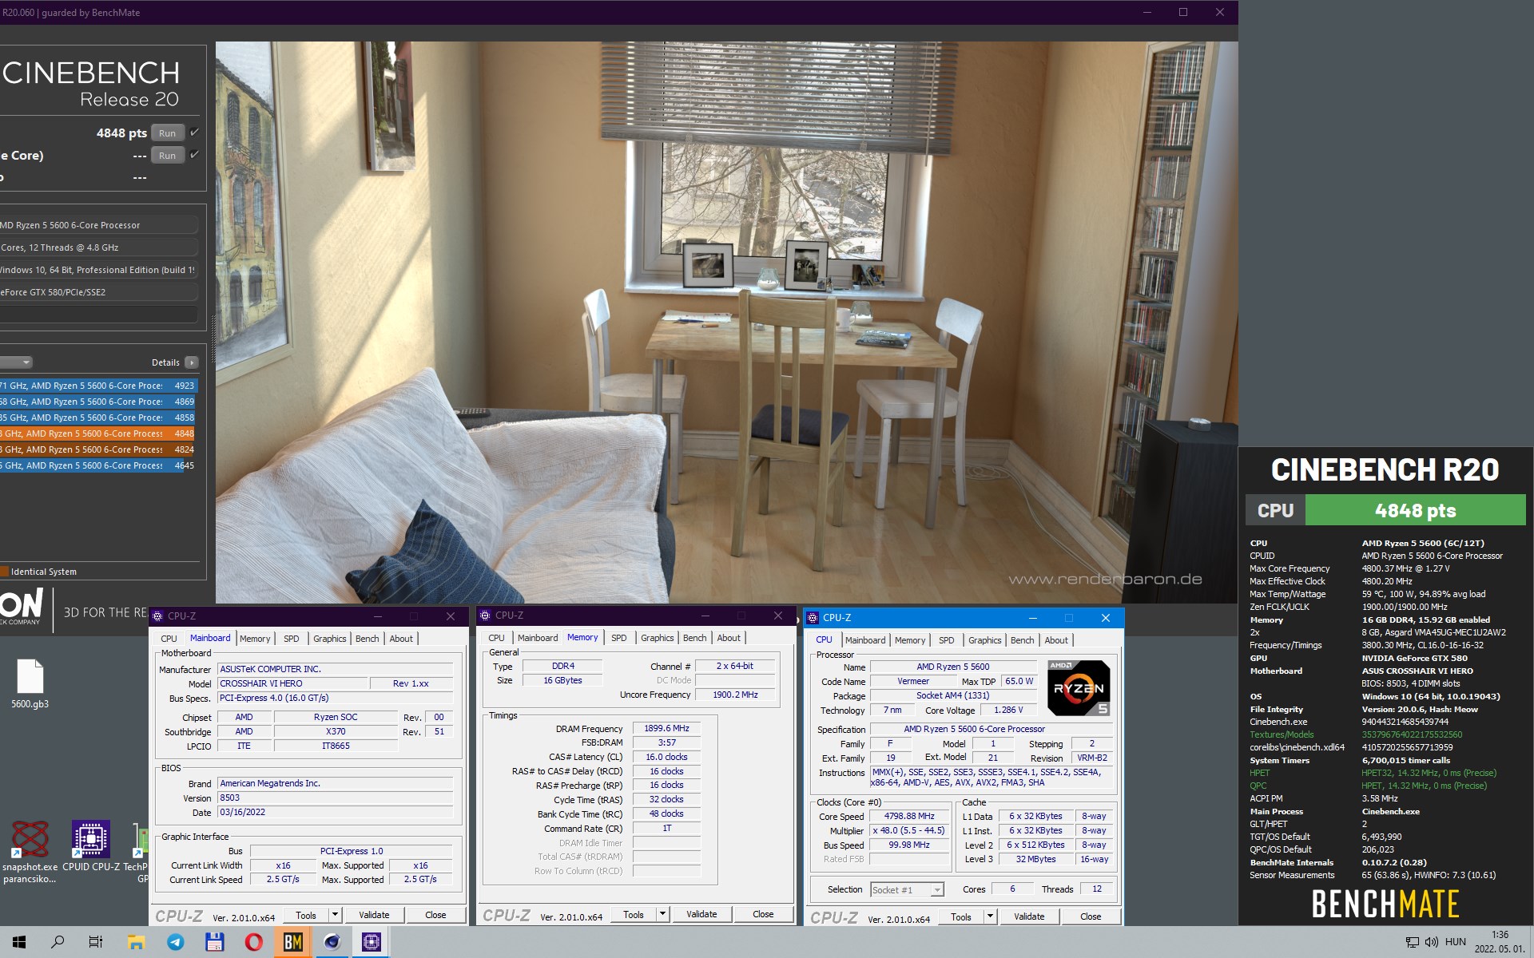Click the BIOS Version 8503 field
1534x958 pixels.
point(336,798)
